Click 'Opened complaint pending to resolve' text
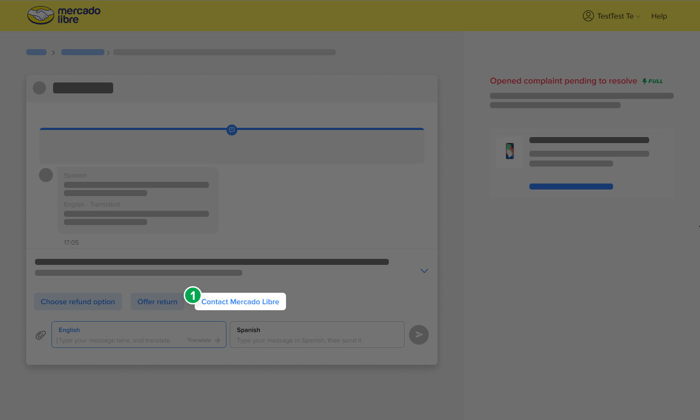The width and height of the screenshot is (700, 420). click(x=563, y=81)
